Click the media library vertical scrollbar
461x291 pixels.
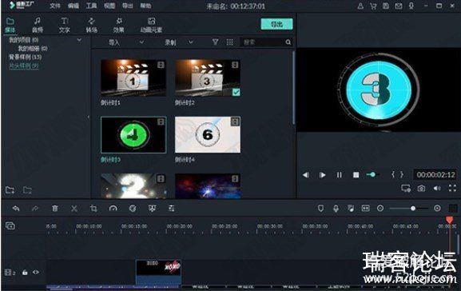pos(293,87)
